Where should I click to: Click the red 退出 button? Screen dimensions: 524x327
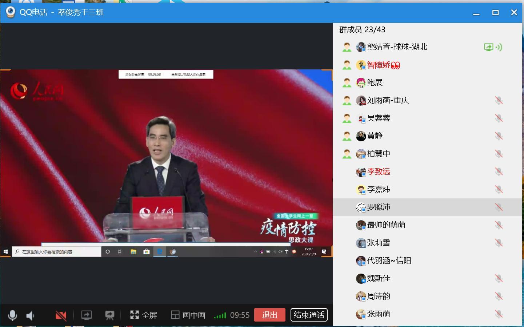tap(269, 315)
